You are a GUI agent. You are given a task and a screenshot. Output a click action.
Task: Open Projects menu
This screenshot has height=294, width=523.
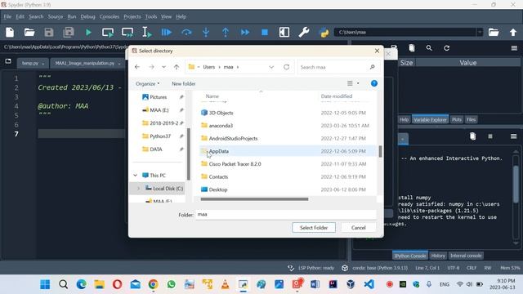(132, 16)
